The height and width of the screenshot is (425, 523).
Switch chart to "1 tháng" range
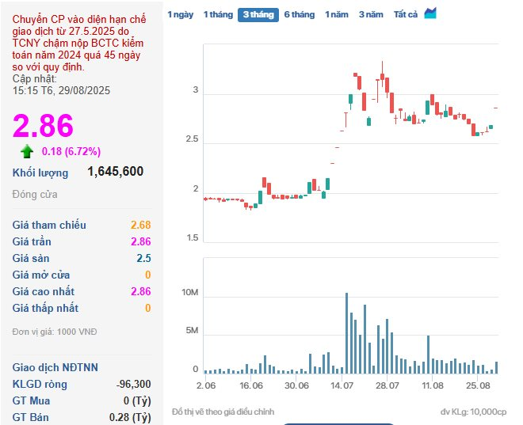(217, 15)
